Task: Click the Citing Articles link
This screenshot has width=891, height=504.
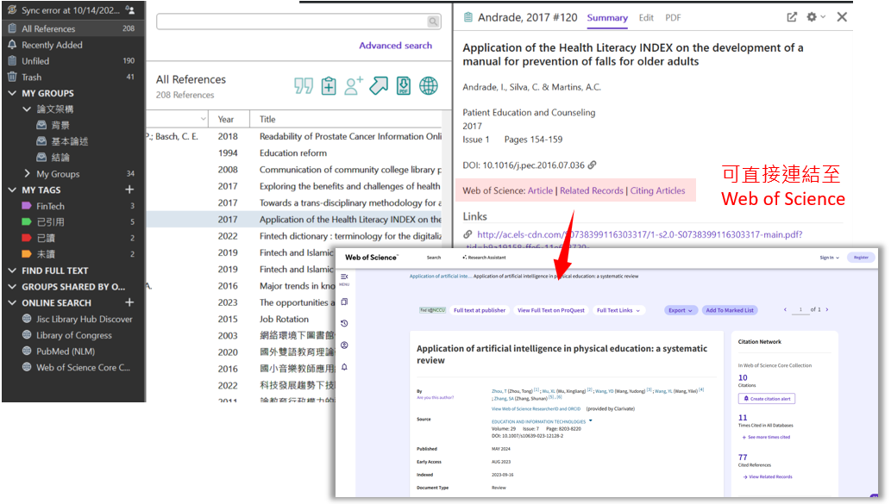Action: click(657, 190)
